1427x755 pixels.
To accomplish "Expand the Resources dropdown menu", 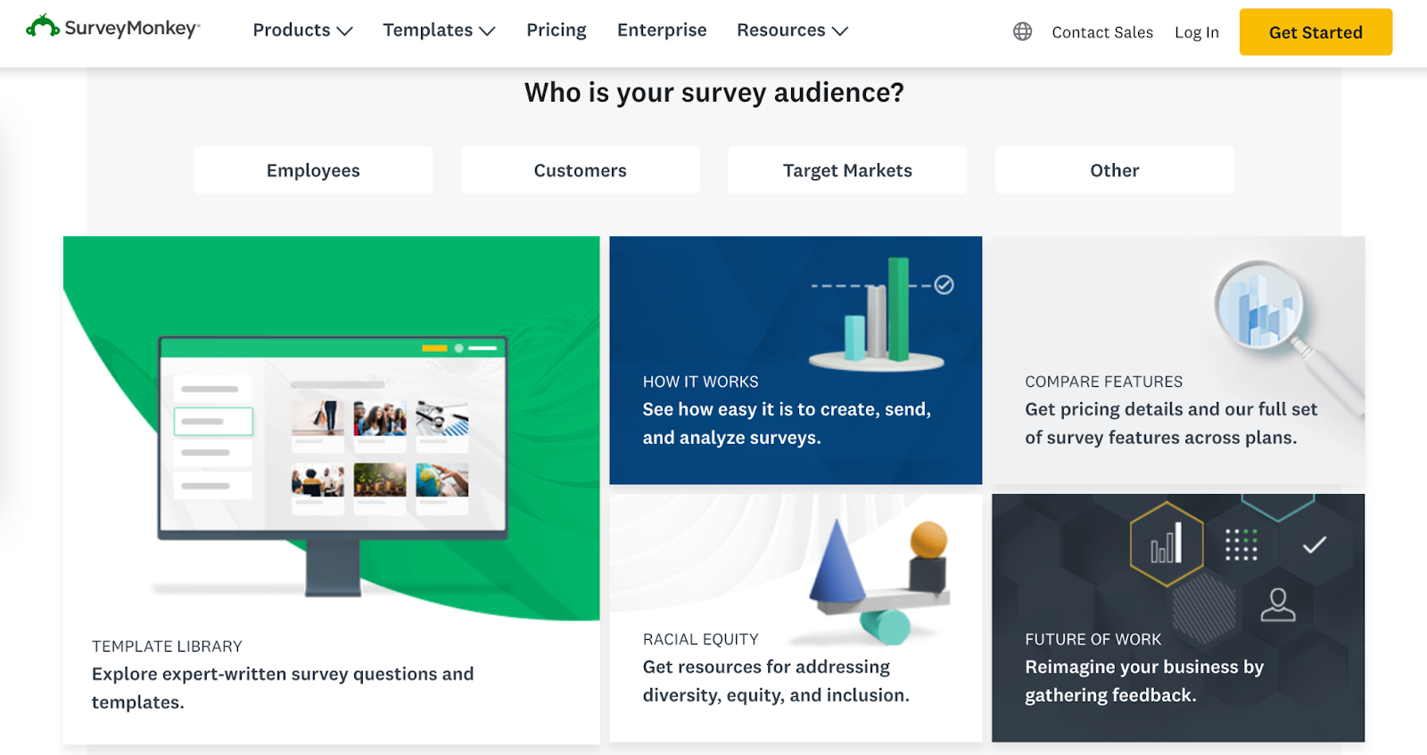I will 792,30.
